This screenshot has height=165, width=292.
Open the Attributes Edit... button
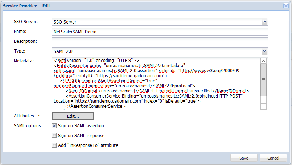[x=73, y=116]
